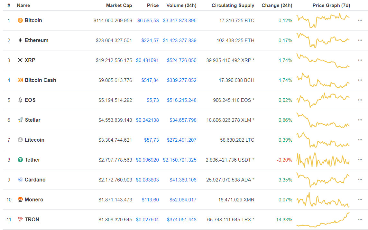Screen dimensions: 368x230
Task: Click Monero volume $52.084.017
Action: [x=183, y=200]
